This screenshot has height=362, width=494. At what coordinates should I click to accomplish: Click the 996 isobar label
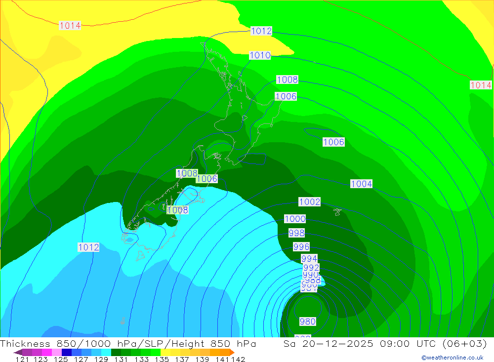(301, 246)
